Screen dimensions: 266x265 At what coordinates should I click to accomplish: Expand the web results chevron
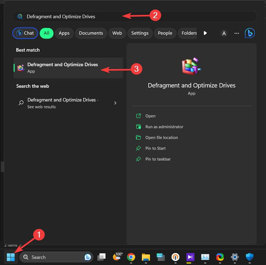[x=115, y=103]
